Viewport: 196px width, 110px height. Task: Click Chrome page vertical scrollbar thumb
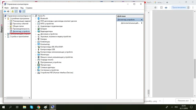[x=195, y=68]
